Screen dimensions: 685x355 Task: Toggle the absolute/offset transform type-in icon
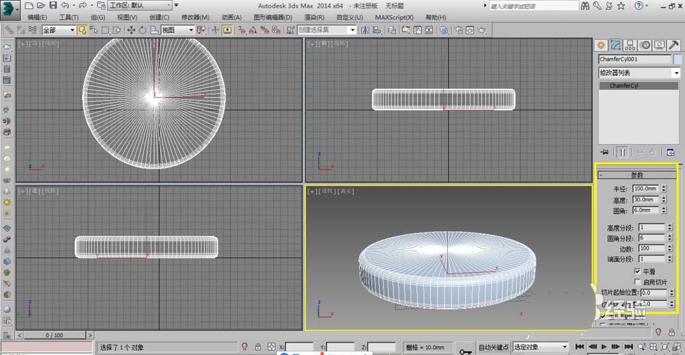pos(271,347)
